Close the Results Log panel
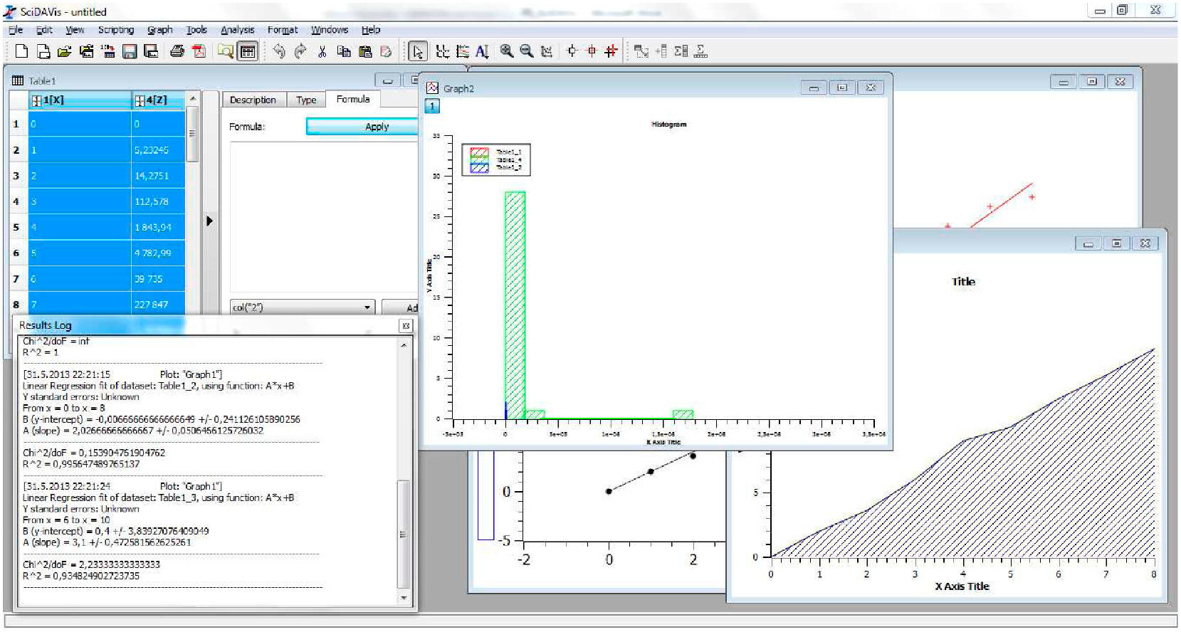Screen dimensions: 1181x632 pyautogui.click(x=406, y=326)
